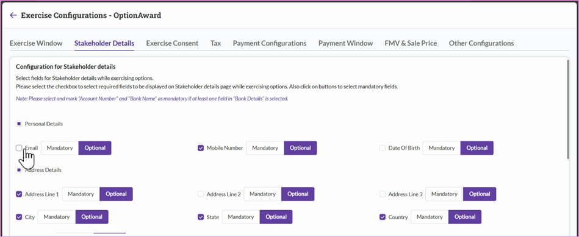Screen dimensions: 579x237
Task: Select the Stakeholder Details tab
Action: [104, 43]
